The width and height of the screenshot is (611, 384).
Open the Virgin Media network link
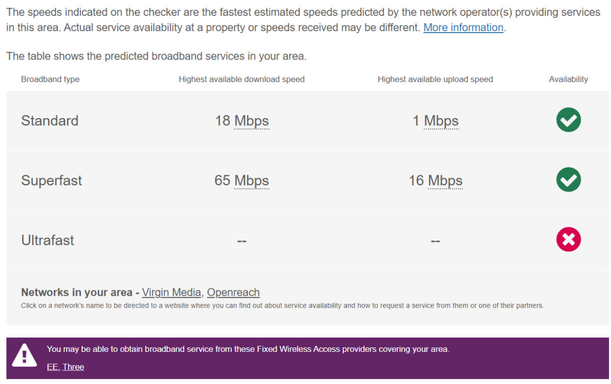pos(172,292)
